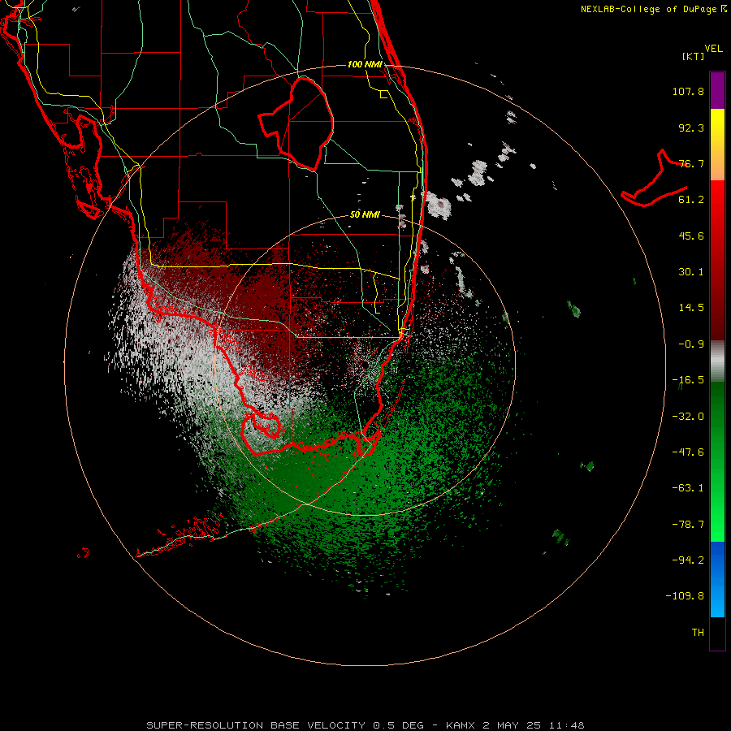Click the 50 NMI range ring label
Image resolution: width=731 pixels, height=731 pixels.
pyautogui.click(x=365, y=215)
